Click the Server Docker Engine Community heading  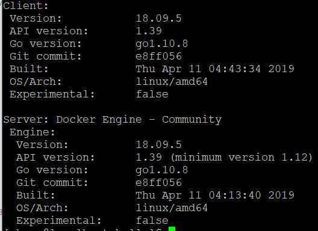[113, 120]
